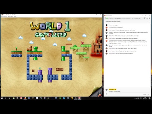Click the Windows Start button
This screenshot has height=114, width=152.
[x=2, y=98]
